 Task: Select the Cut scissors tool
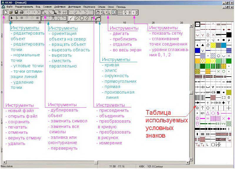coord(59,18)
